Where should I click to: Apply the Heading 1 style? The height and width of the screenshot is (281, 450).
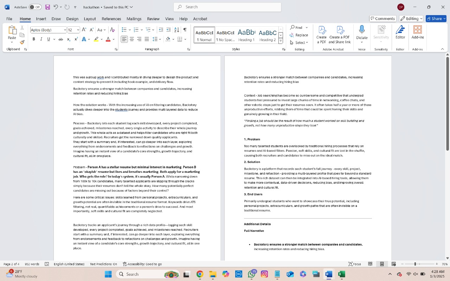point(246,35)
